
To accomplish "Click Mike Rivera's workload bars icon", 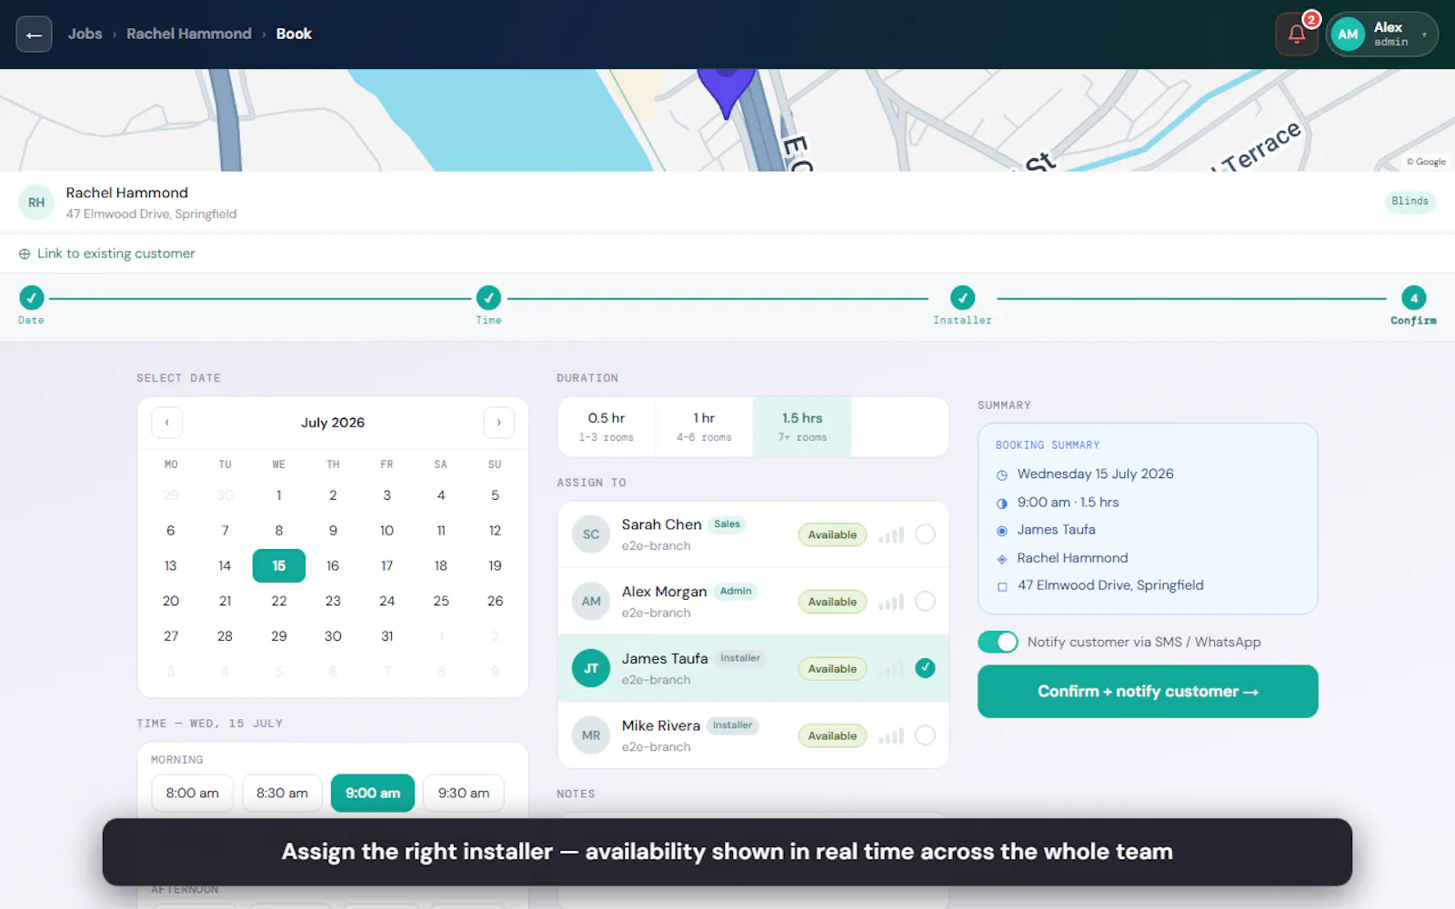I will coord(891,735).
